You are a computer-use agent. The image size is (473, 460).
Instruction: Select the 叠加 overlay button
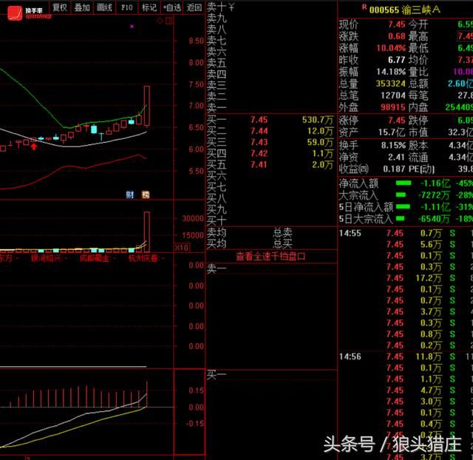[82, 7]
